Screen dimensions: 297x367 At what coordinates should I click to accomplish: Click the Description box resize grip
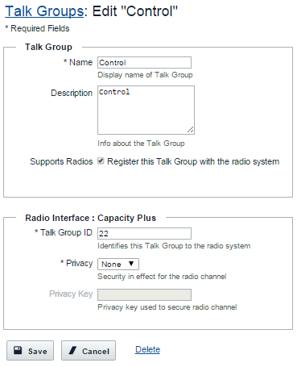[x=190, y=130]
